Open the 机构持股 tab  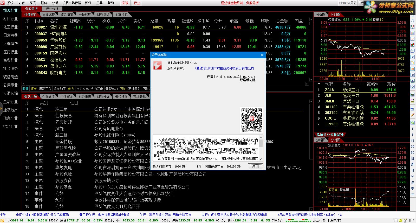tap(121, 96)
